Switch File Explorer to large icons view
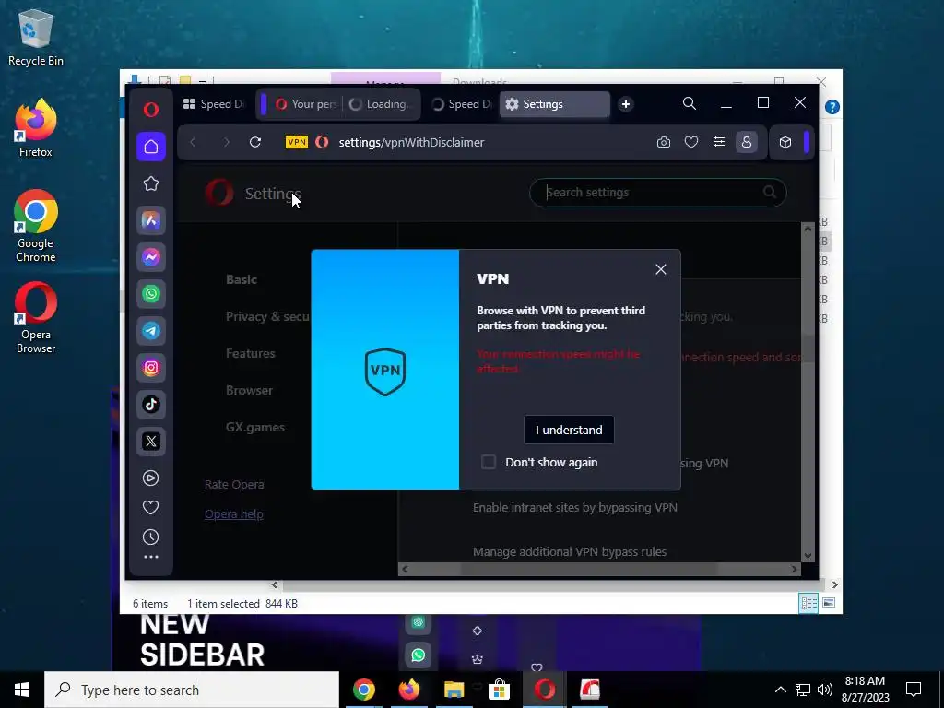This screenshot has height=708, width=944. 829,603
